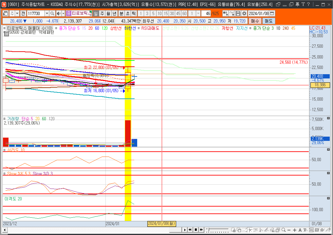
Task: Click the help question mark icon
Action: point(308,4)
